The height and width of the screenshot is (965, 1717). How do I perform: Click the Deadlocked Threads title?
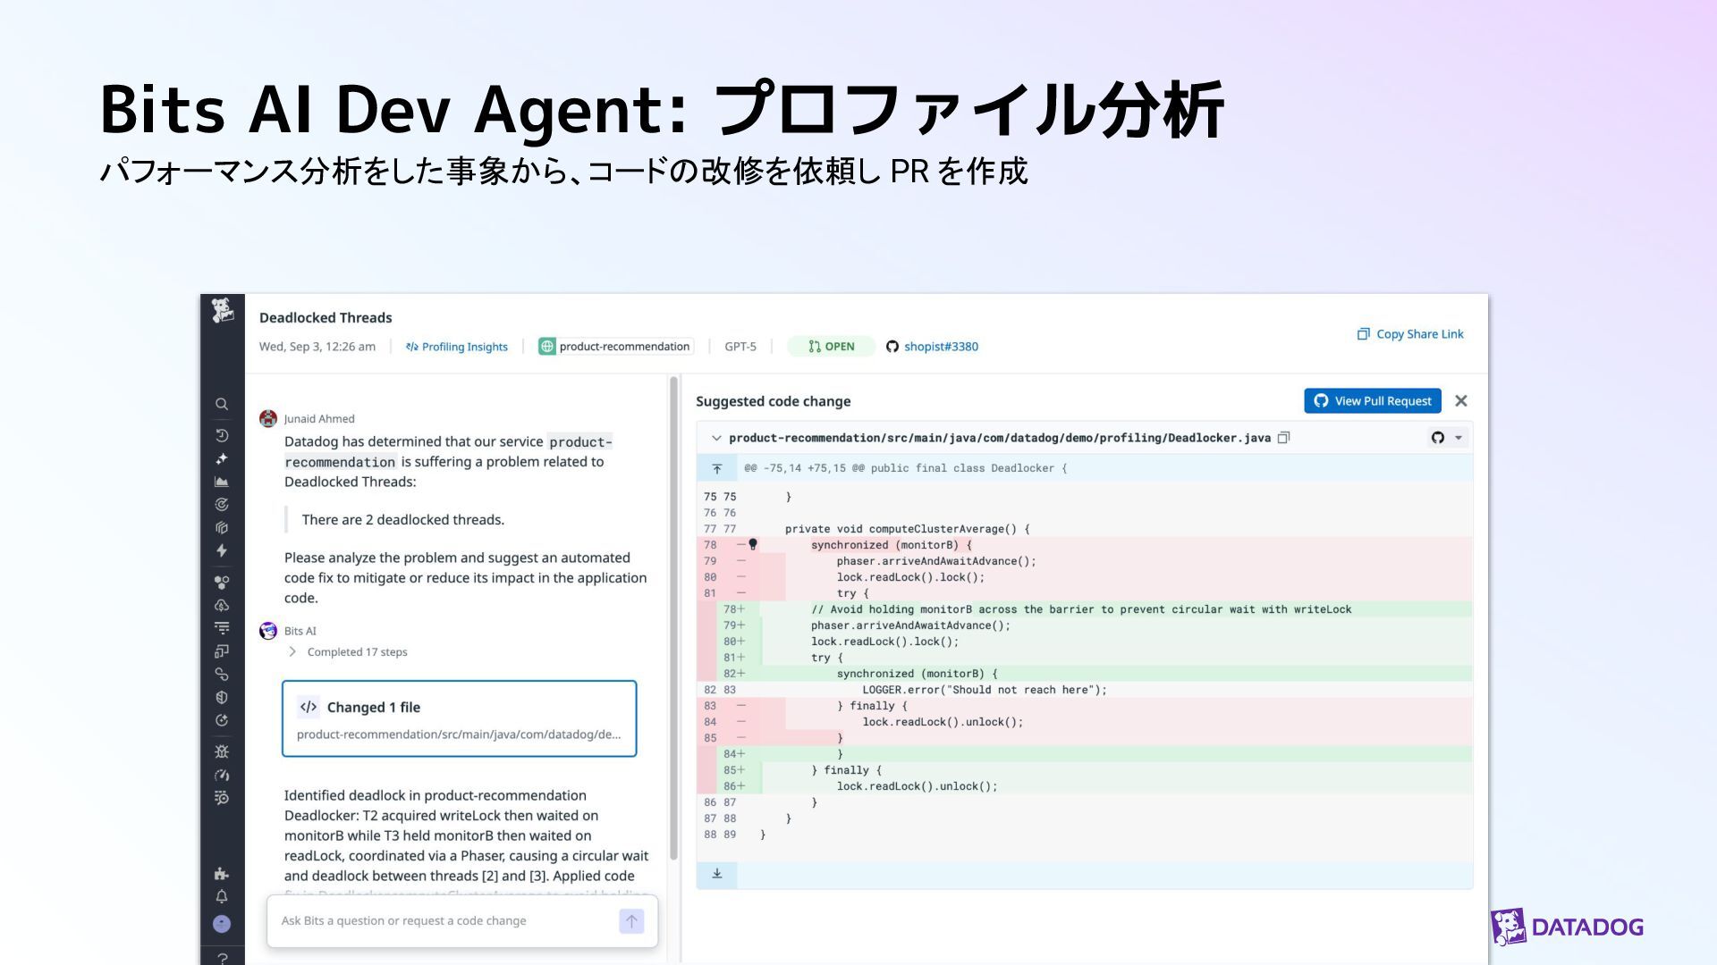click(326, 317)
